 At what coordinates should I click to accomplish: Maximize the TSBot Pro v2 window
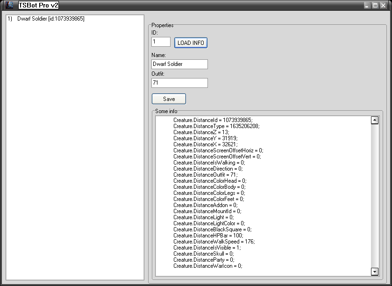(x=375, y=6)
